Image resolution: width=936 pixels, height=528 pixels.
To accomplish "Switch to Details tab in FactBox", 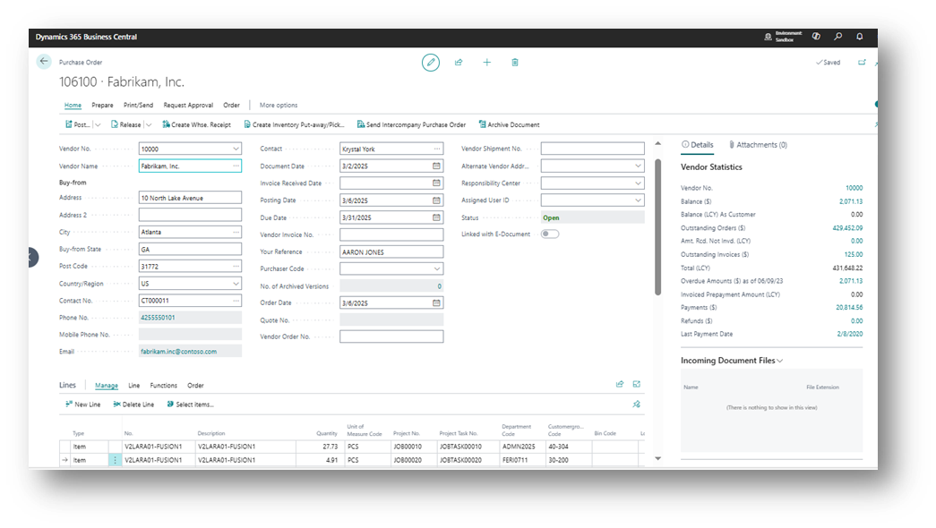I will [697, 145].
